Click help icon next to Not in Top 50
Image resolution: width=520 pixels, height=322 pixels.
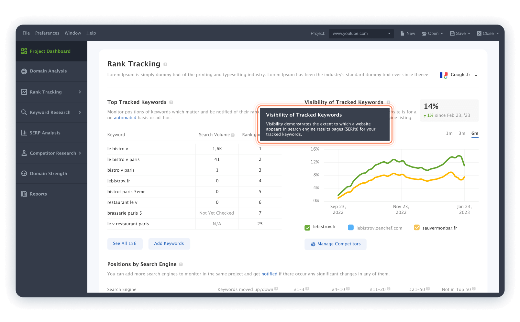tap(474, 289)
